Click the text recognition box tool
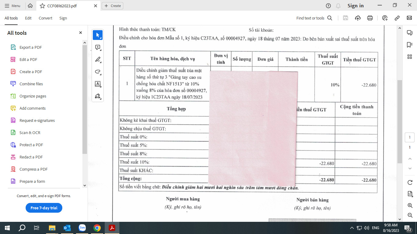Image resolution: width=417 pixels, height=234 pixels. 98,84
